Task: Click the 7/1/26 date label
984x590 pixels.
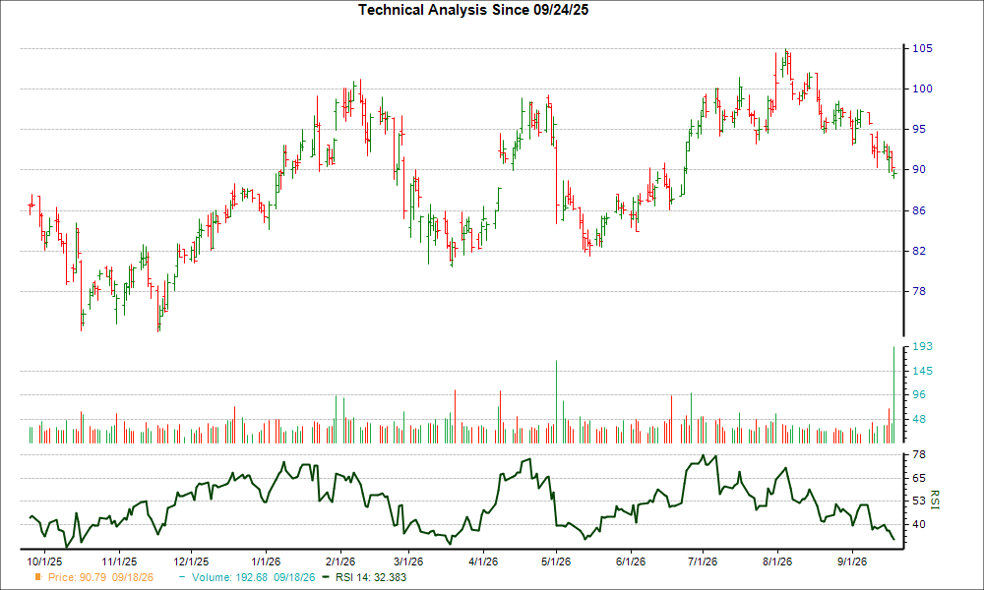Action: 703,561
